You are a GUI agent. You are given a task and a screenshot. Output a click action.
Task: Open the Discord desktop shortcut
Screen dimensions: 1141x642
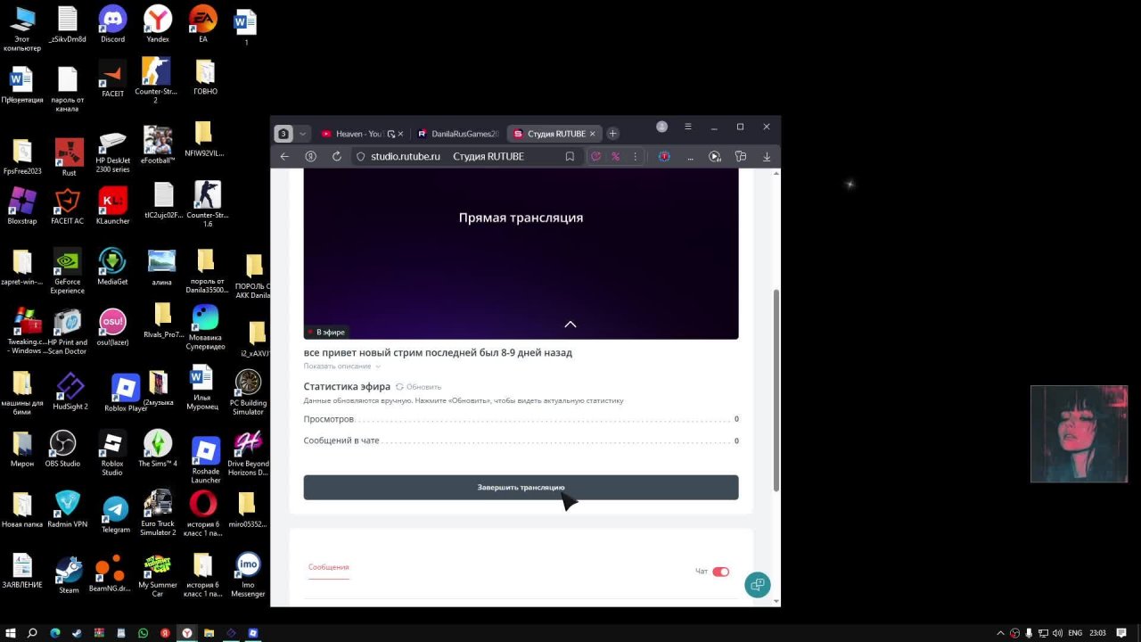pos(112,24)
